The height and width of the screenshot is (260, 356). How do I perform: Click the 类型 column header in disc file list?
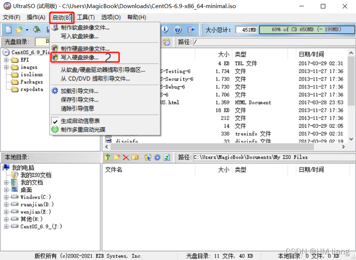coord(240,54)
